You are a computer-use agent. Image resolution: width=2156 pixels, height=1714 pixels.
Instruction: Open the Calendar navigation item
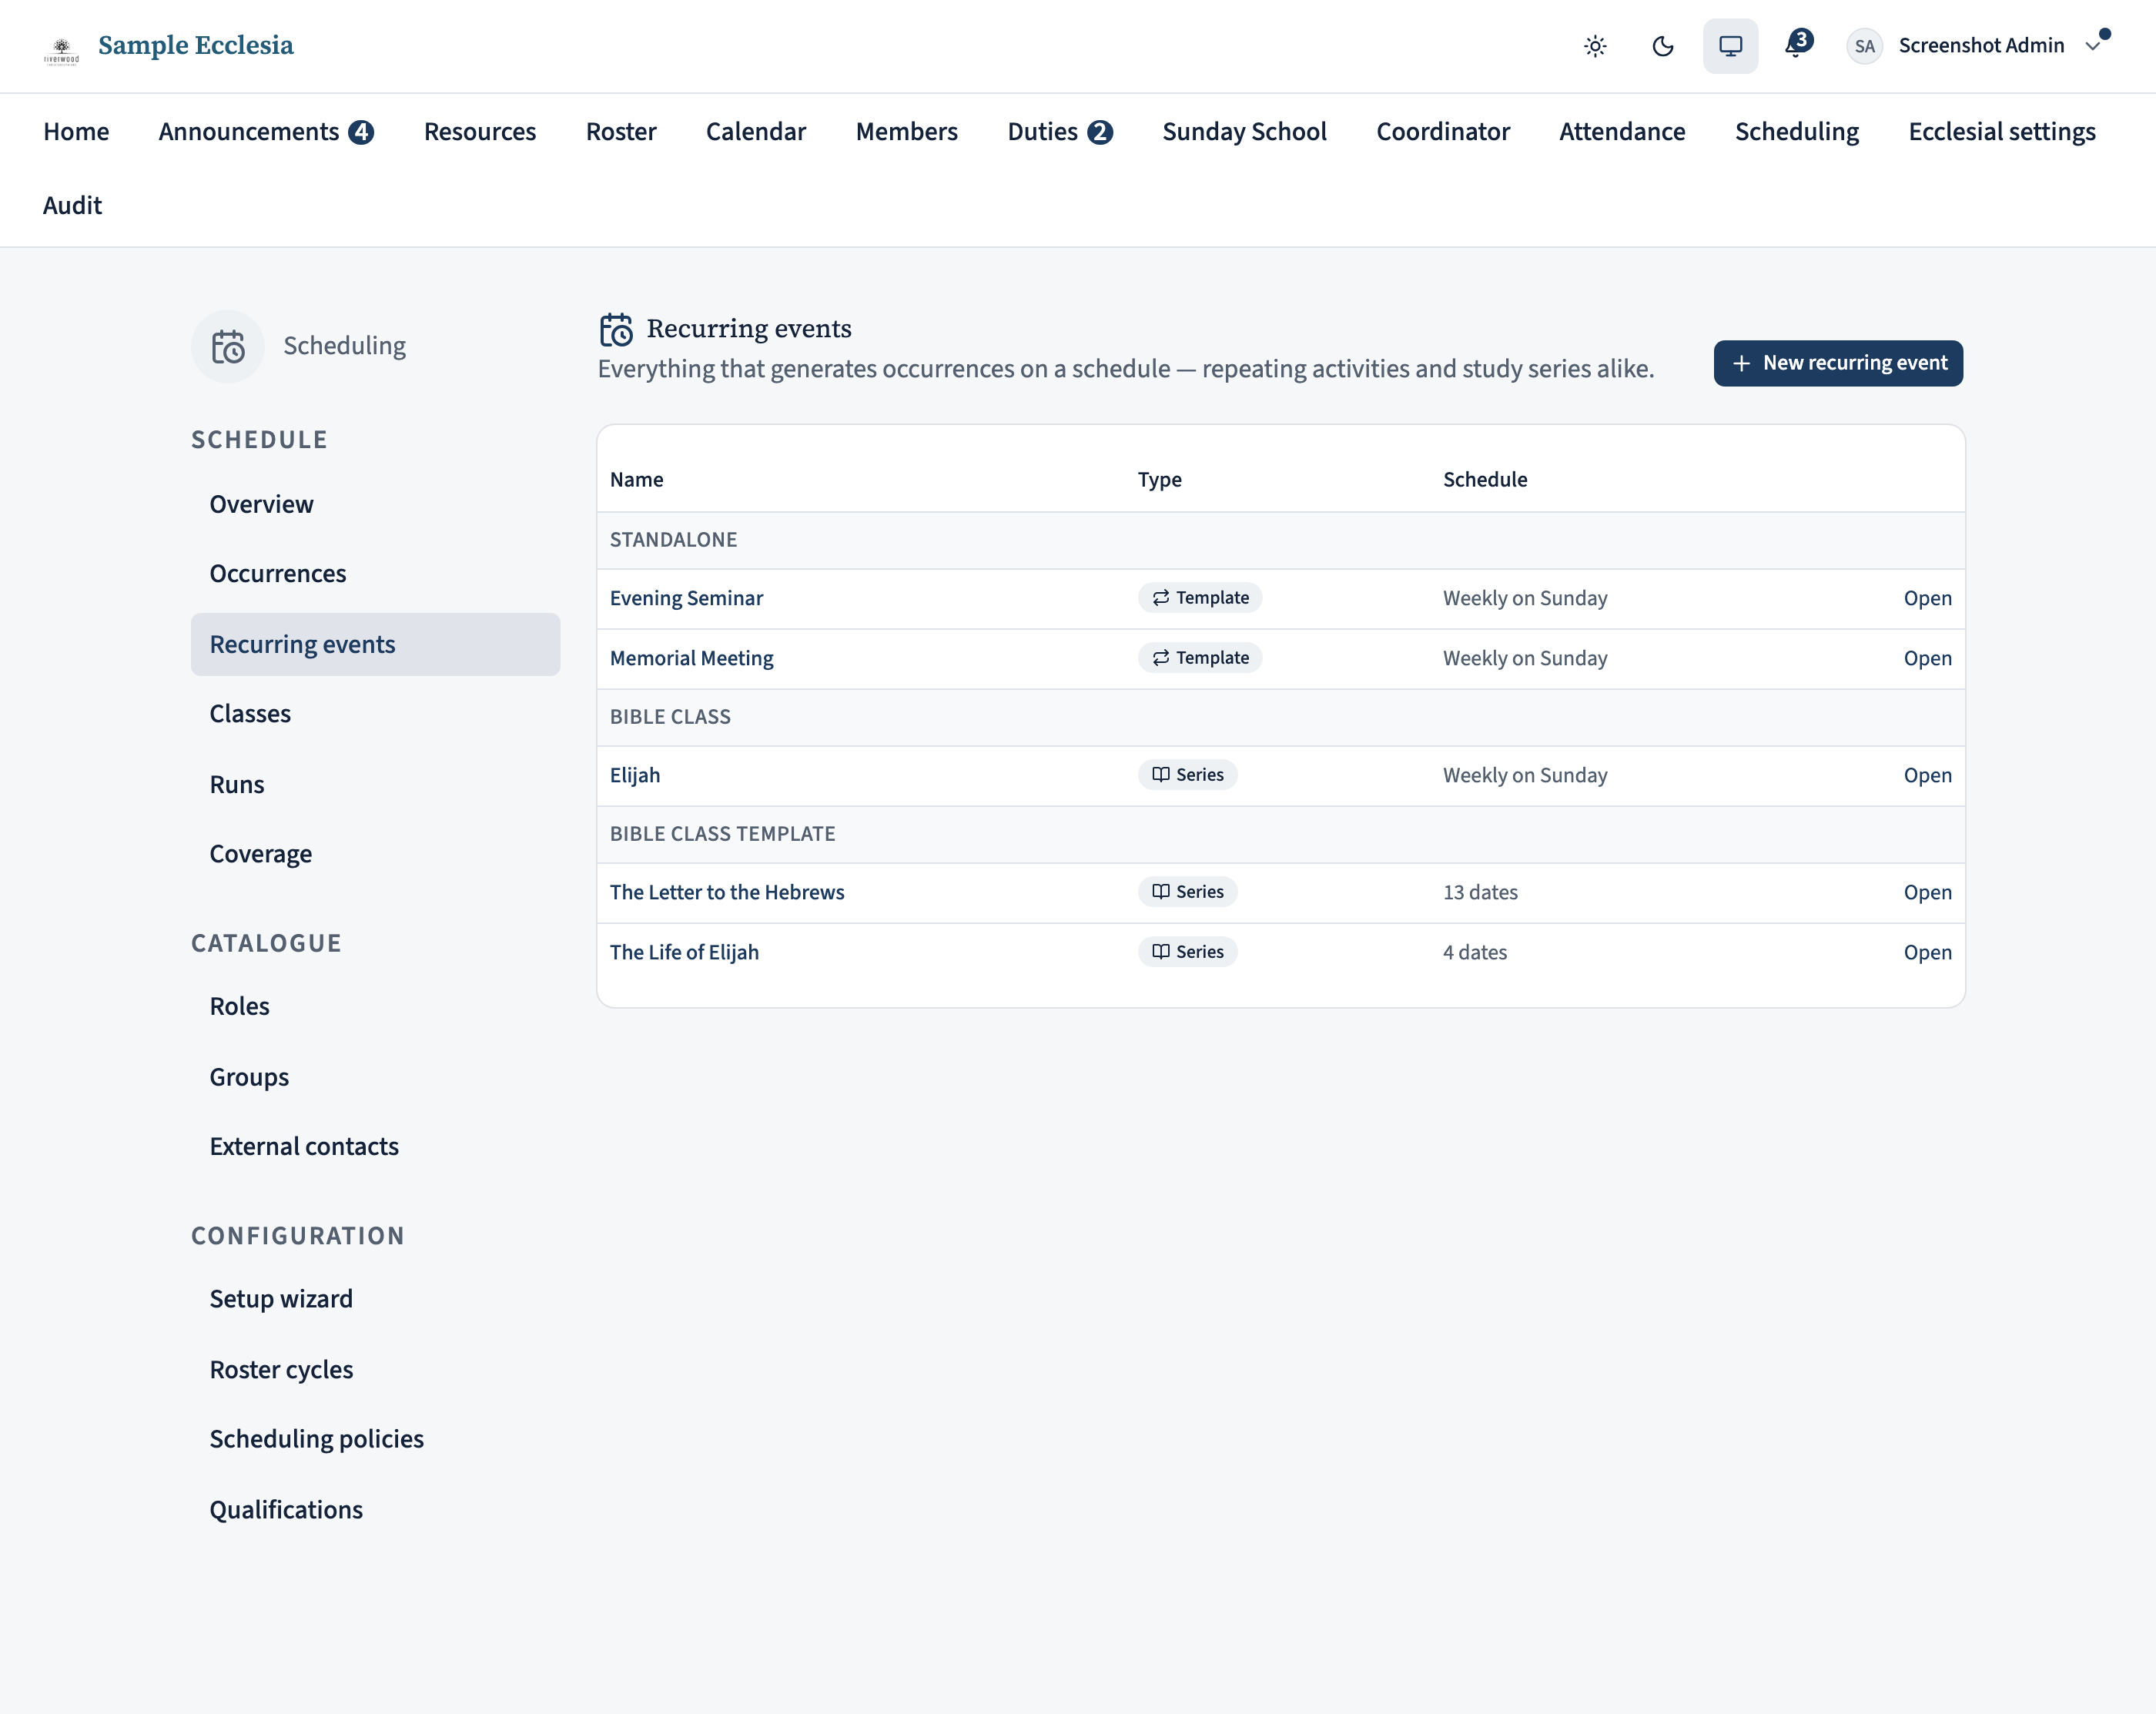pyautogui.click(x=756, y=132)
